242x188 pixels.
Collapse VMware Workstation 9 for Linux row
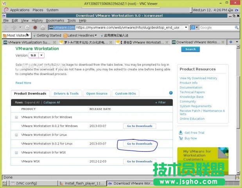click(16, 135)
